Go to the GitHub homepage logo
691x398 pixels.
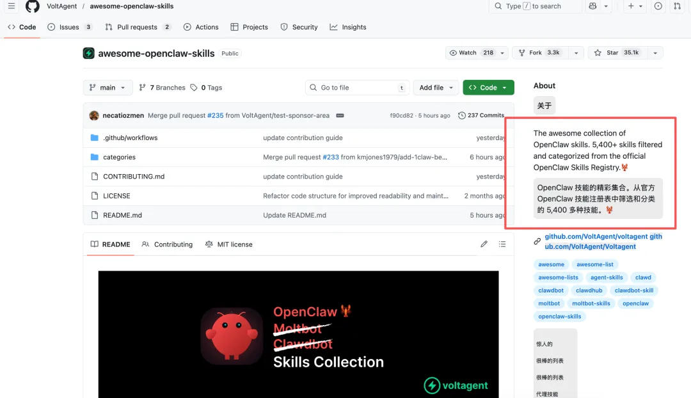coord(32,6)
